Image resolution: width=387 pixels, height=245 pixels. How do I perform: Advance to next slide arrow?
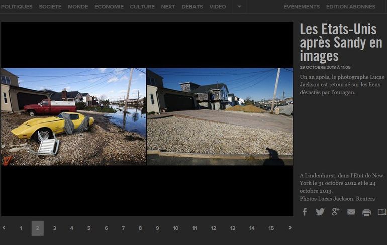pos(290,228)
